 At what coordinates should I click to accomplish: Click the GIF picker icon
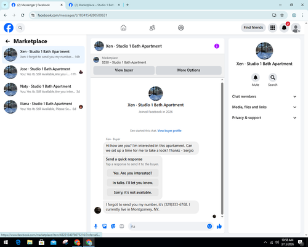point(122,227)
